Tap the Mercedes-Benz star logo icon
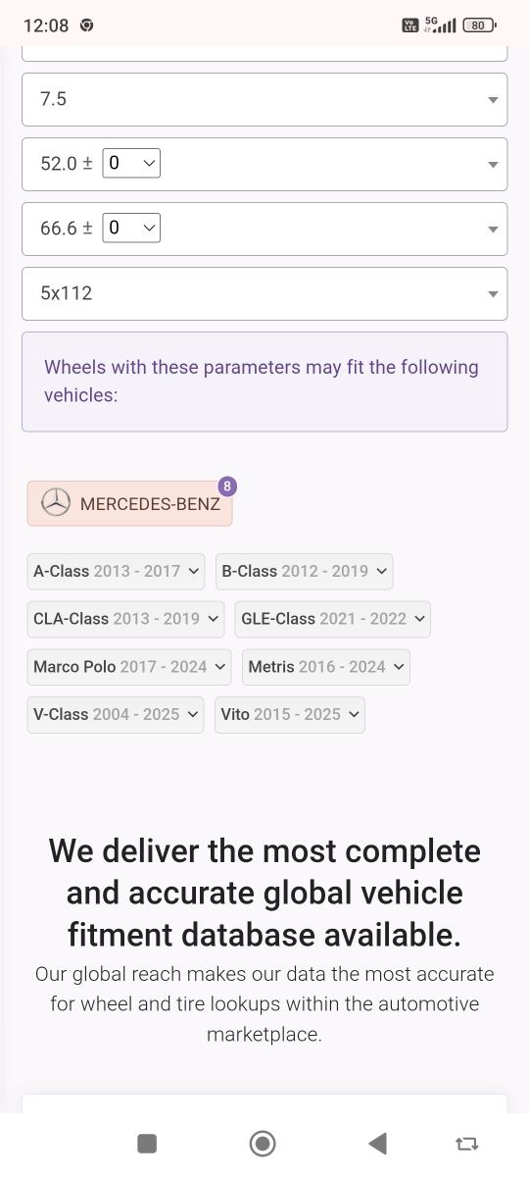 (x=57, y=503)
